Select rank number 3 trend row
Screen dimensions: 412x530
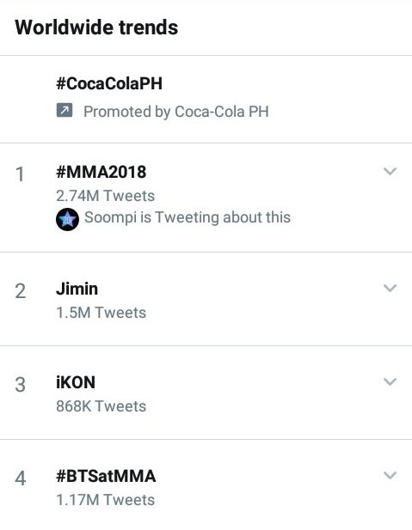(206, 393)
